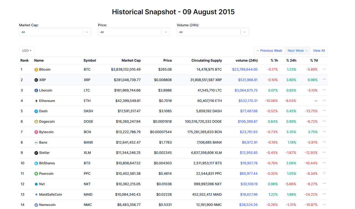The width and height of the screenshot is (355, 209).
Task: Open the more options menu for Dash
Action: tap(324, 111)
